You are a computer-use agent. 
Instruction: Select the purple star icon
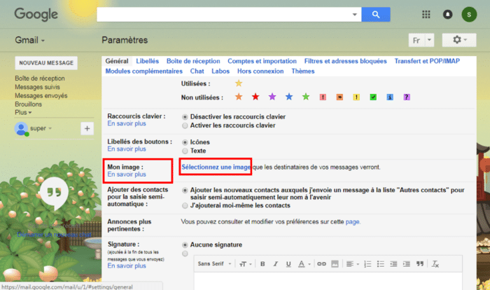(x=272, y=97)
